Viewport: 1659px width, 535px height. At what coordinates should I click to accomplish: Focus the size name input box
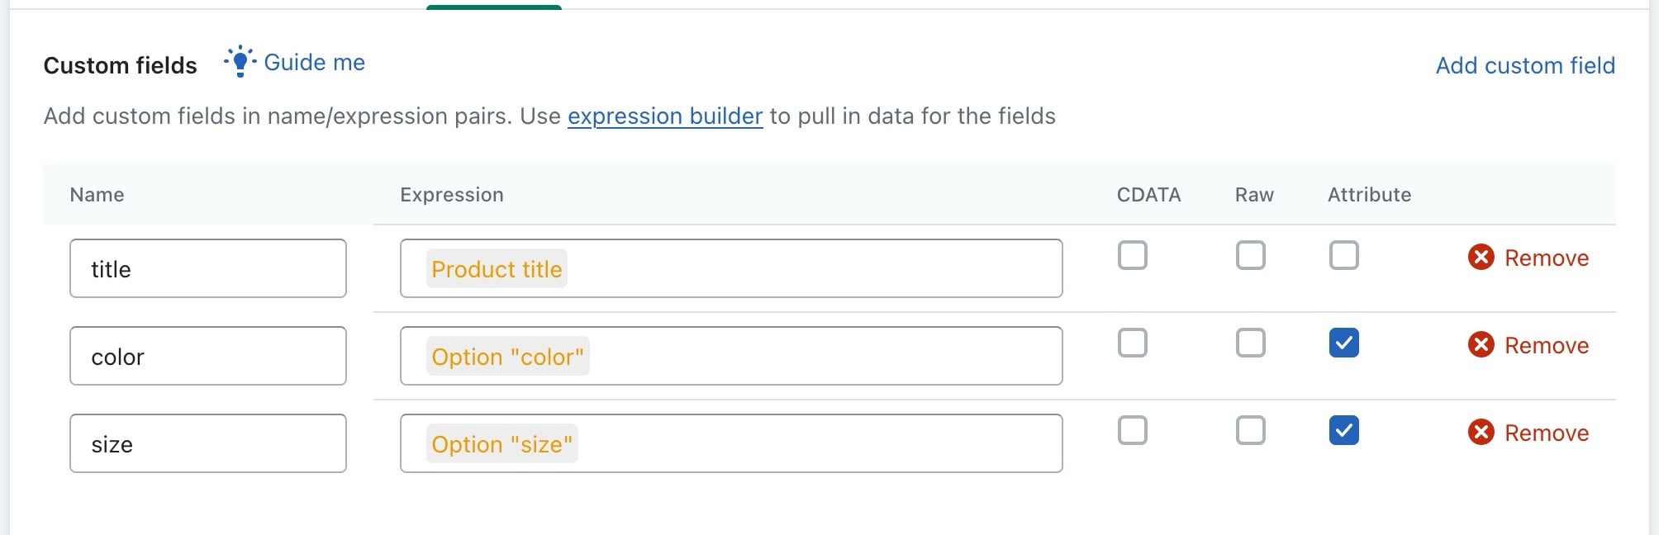coord(208,443)
